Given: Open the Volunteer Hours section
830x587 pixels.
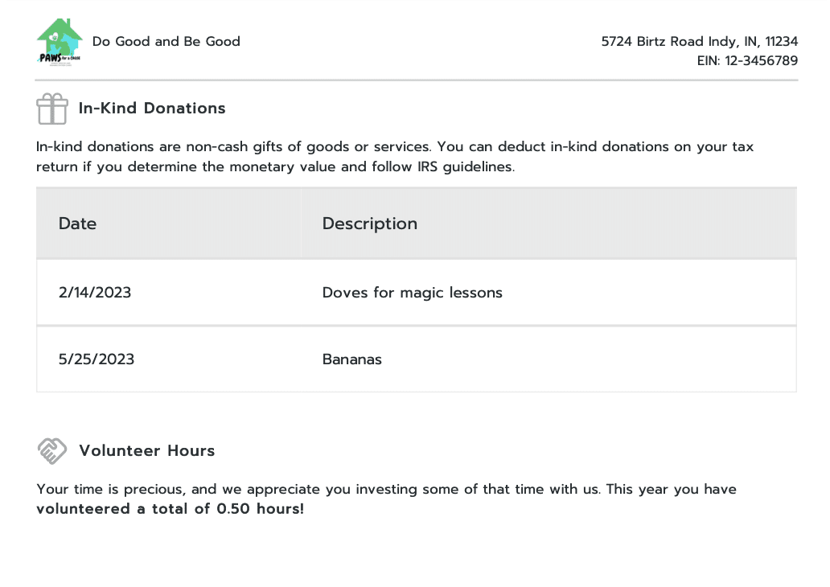Looking at the screenshot, I should coord(146,450).
